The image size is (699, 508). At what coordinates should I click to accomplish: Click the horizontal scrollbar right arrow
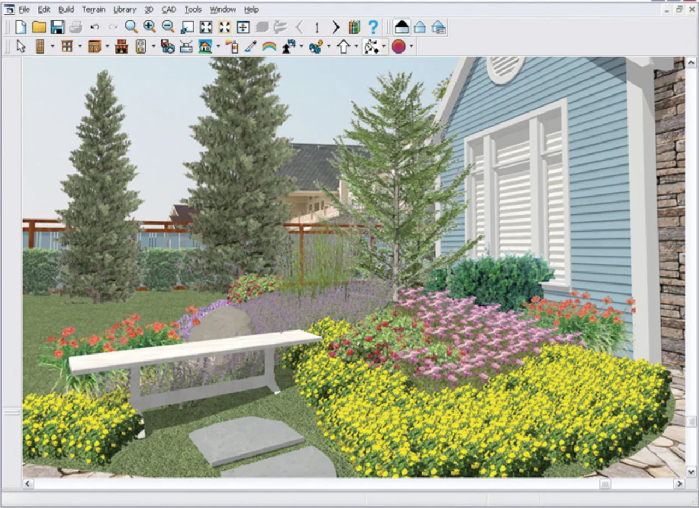(679, 484)
